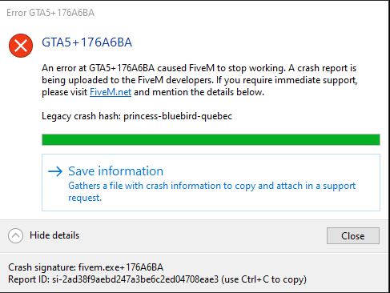Click the Report ID line
Screen dimensions: 390x293
pos(157,279)
